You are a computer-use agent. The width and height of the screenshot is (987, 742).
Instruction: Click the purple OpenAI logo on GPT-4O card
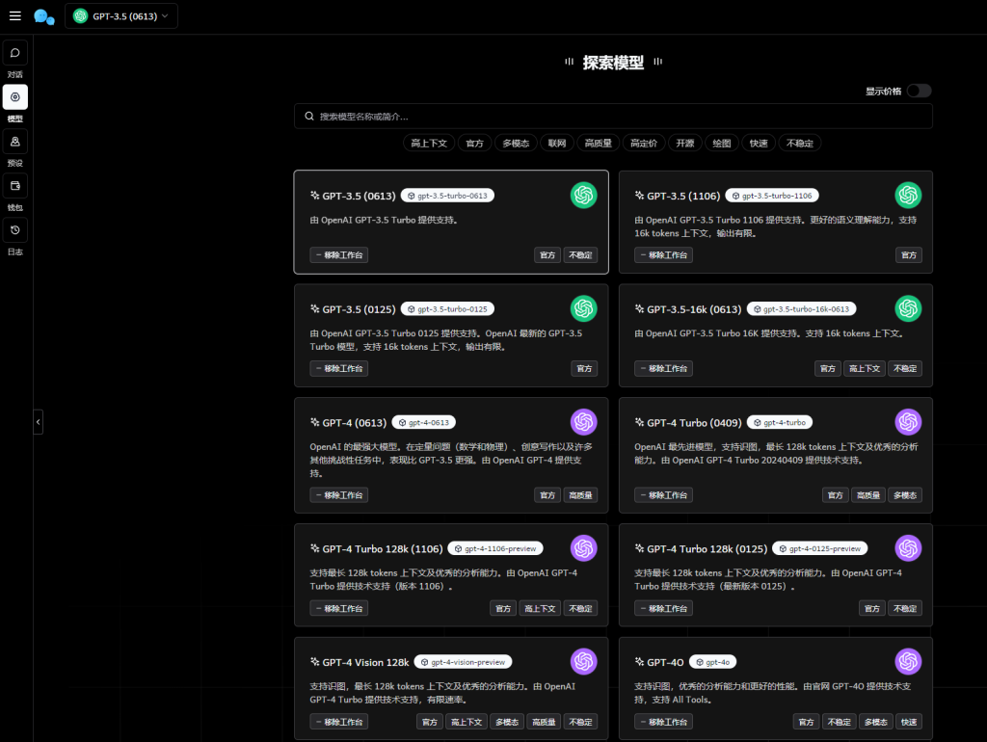coord(908,661)
